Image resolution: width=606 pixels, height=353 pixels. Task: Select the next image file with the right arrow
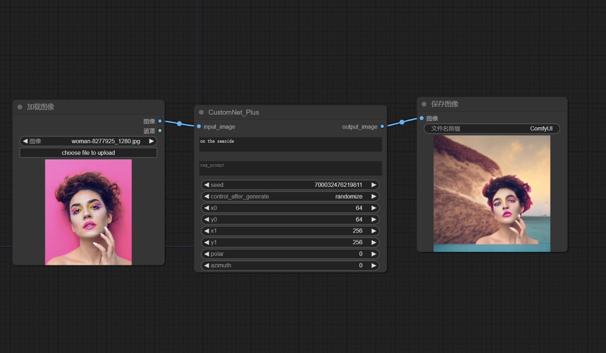pos(151,141)
